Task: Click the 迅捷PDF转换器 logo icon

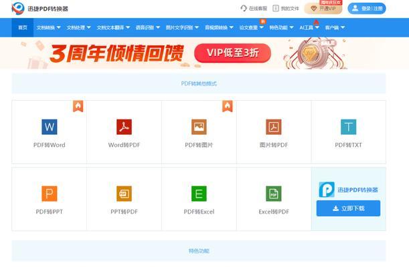Action: click(x=18, y=8)
